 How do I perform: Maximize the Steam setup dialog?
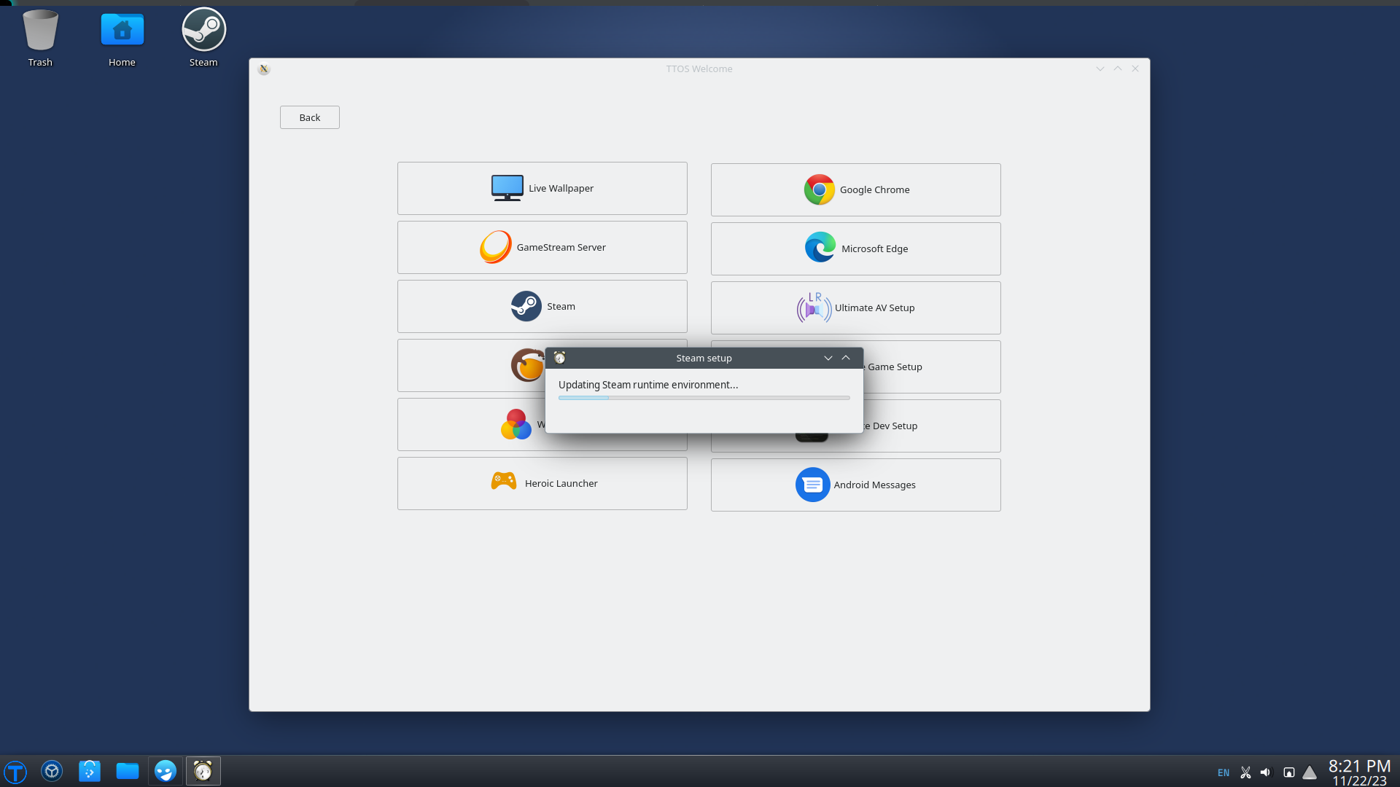pyautogui.click(x=846, y=358)
